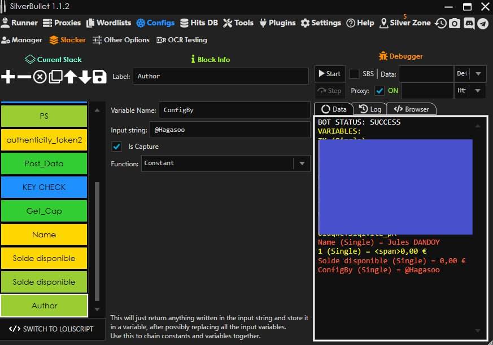Screen dimensions: 493x345
Task: Click the circled X disable block icon
Action: pos(40,77)
